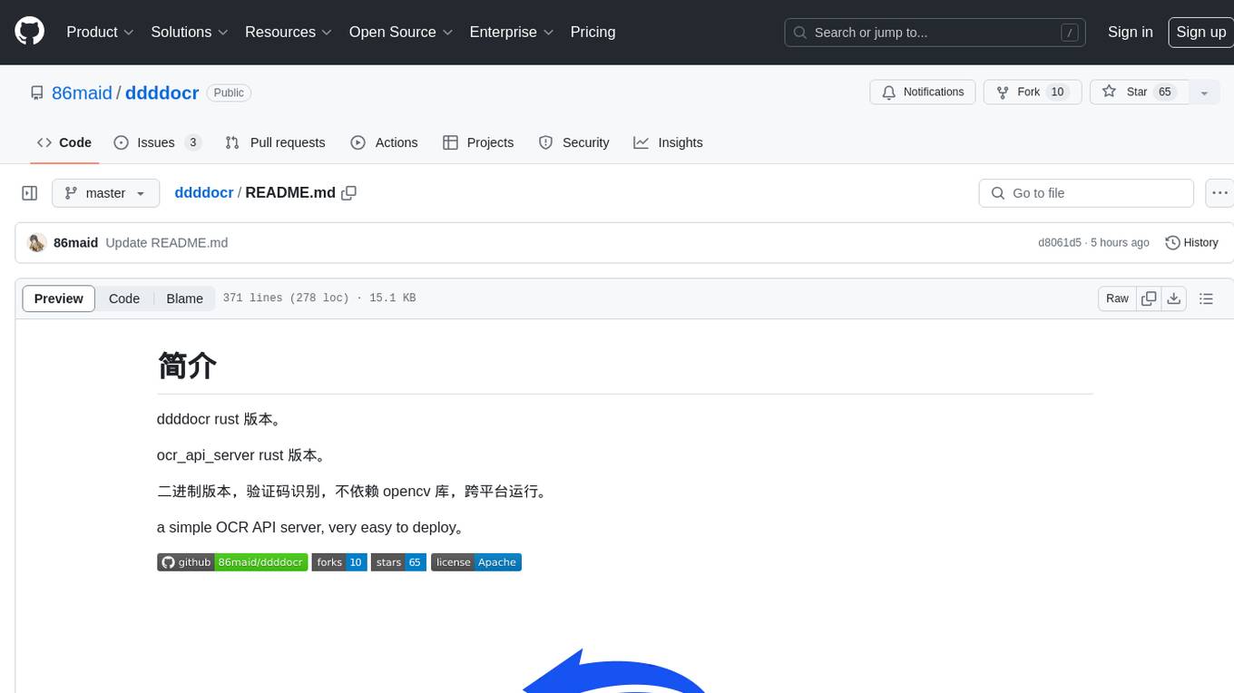The height and width of the screenshot is (693, 1234).
Task: Click the Star count 65
Action: (x=1165, y=93)
